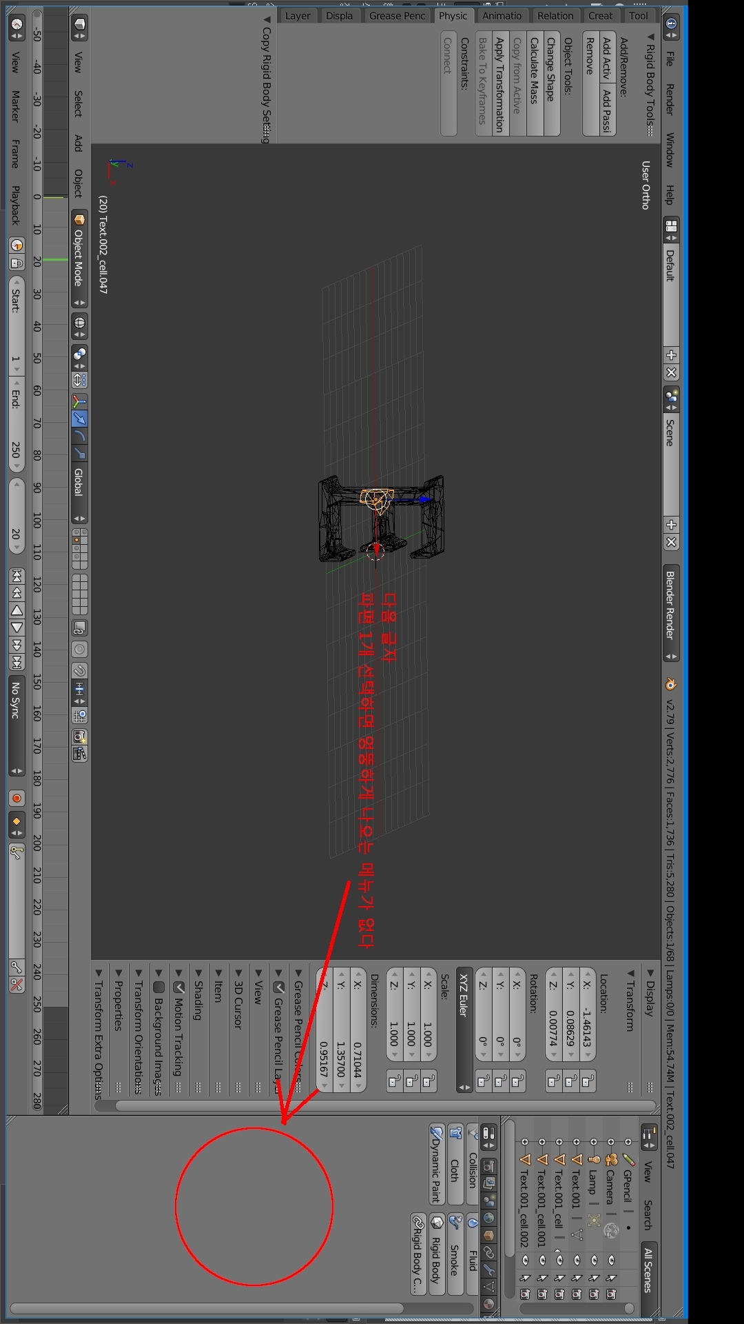The height and width of the screenshot is (1324, 744).
Task: Toggle Grease Pencil Layers checkbox
Action: 278,987
